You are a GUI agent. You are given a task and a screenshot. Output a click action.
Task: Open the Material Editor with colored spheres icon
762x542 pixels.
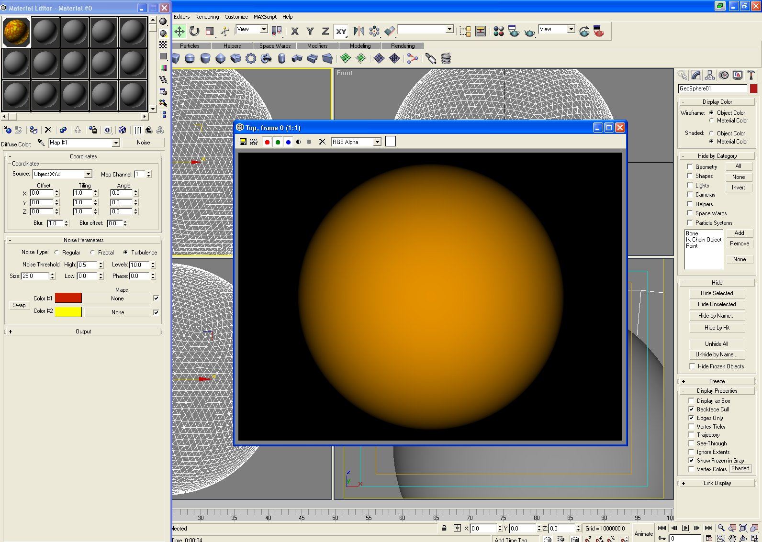click(x=499, y=31)
